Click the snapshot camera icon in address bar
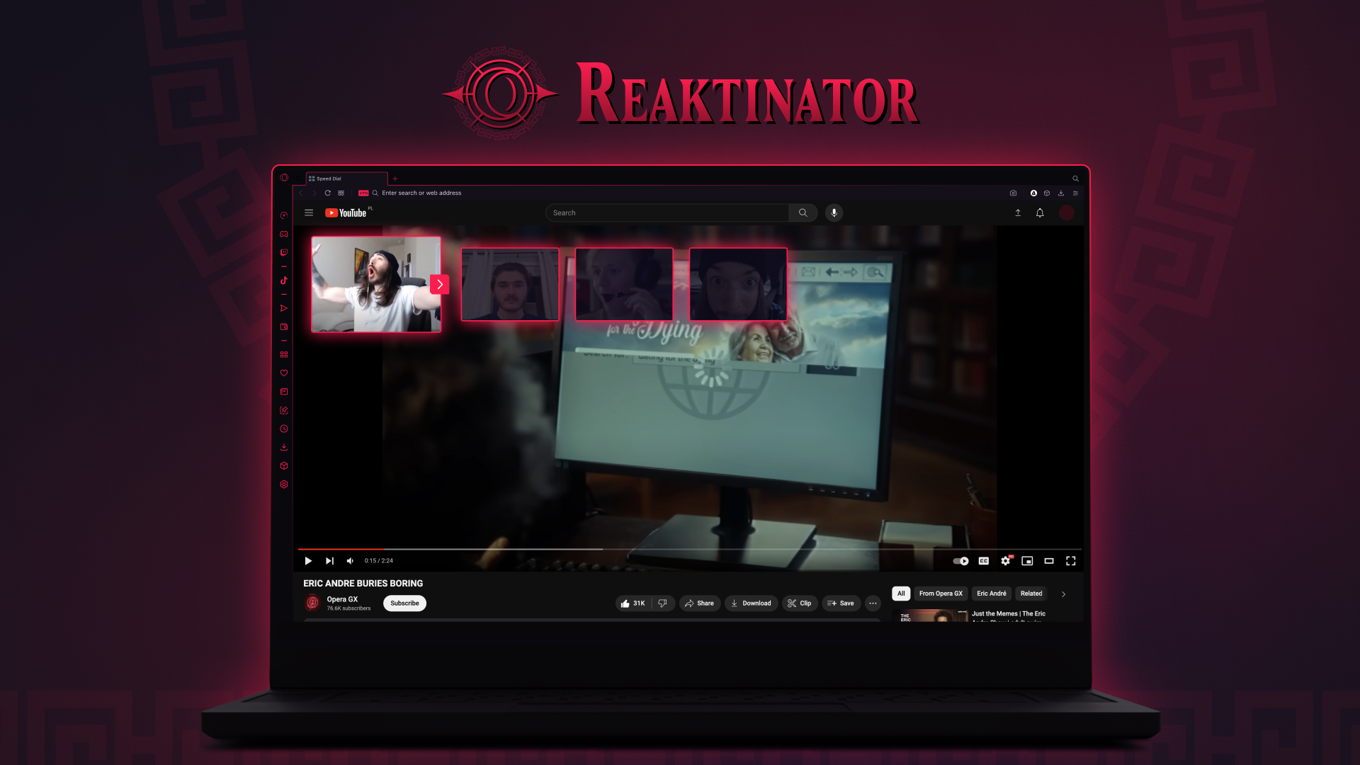The image size is (1360, 765). [x=1013, y=193]
